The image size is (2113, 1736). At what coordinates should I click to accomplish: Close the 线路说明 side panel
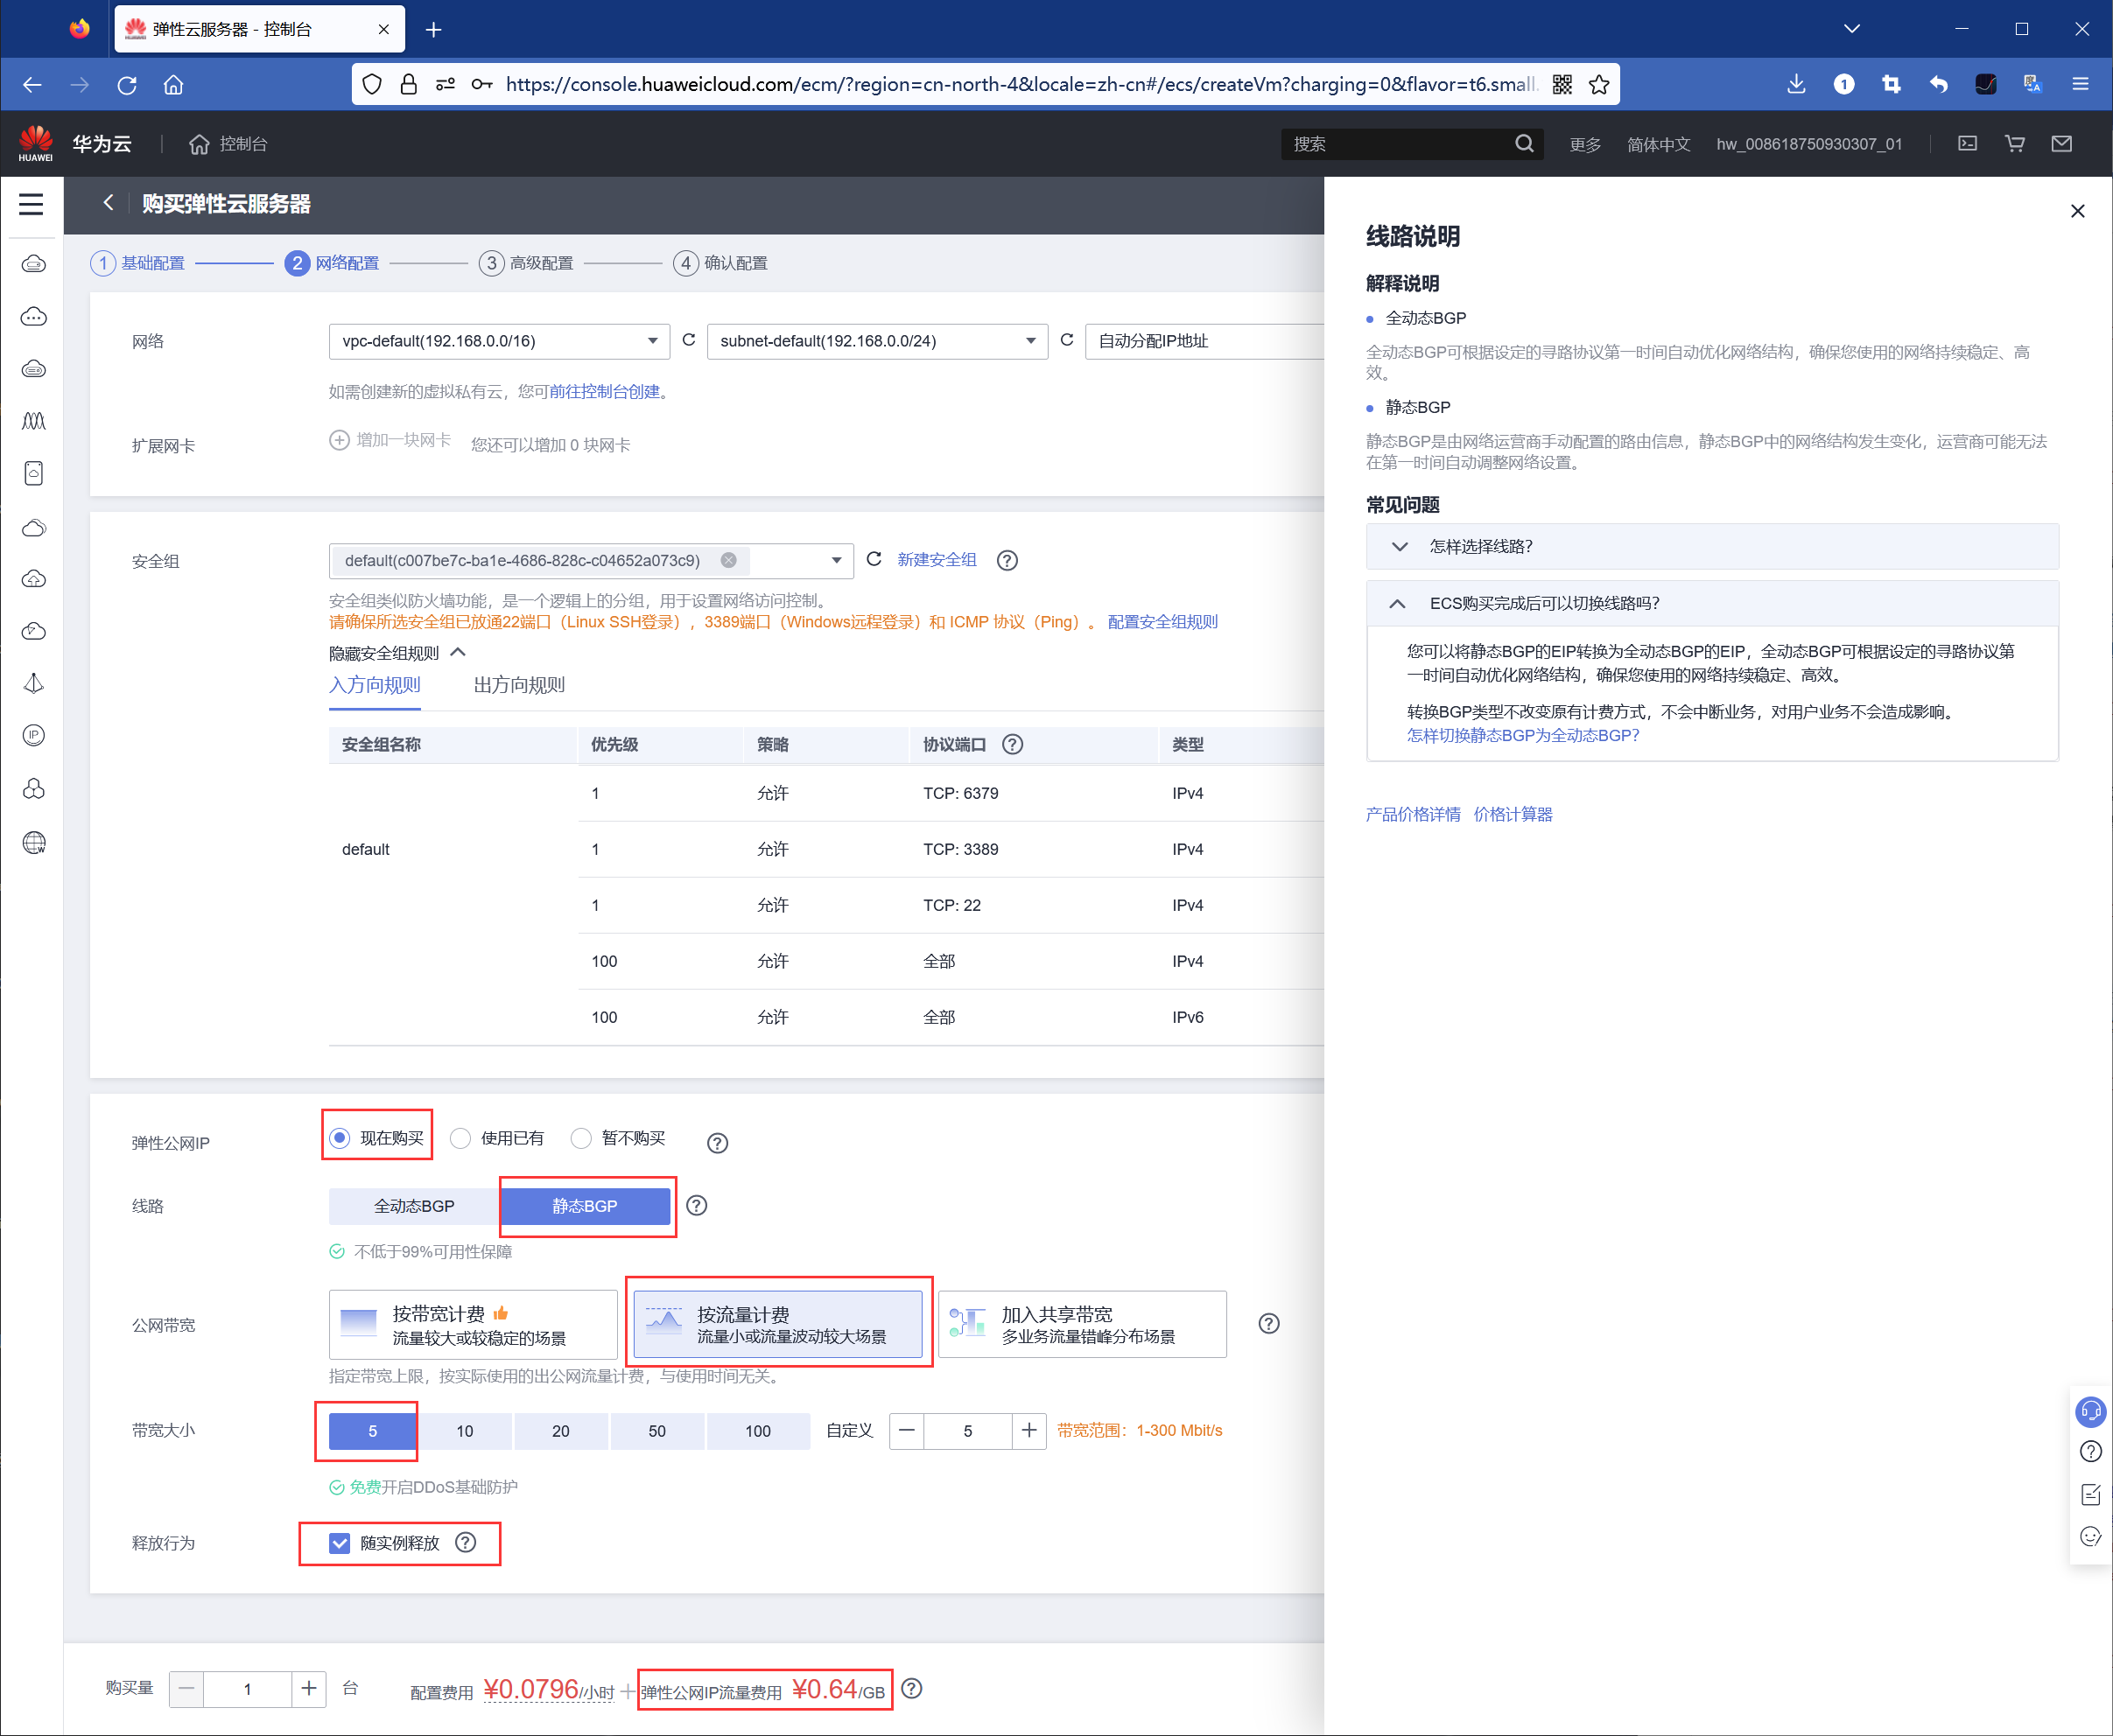pos(2077,211)
